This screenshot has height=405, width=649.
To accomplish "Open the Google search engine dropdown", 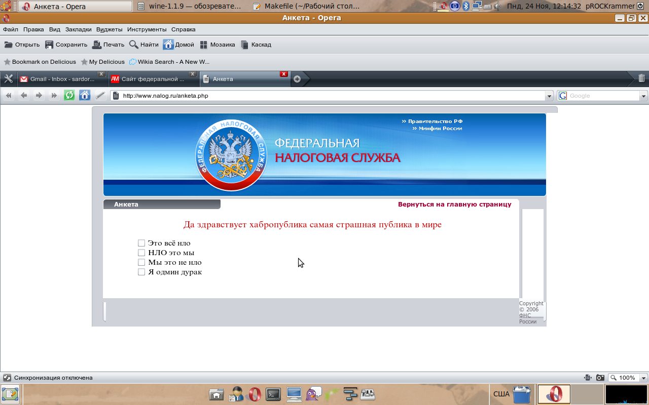I will click(644, 96).
